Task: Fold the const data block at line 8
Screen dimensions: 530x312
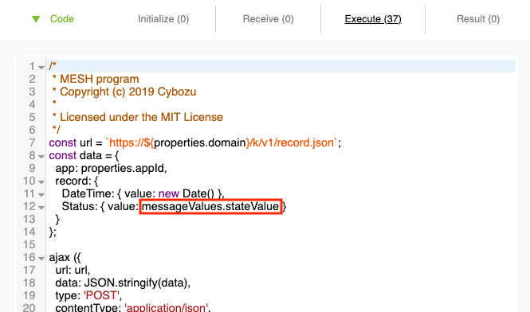Action: (x=41, y=157)
